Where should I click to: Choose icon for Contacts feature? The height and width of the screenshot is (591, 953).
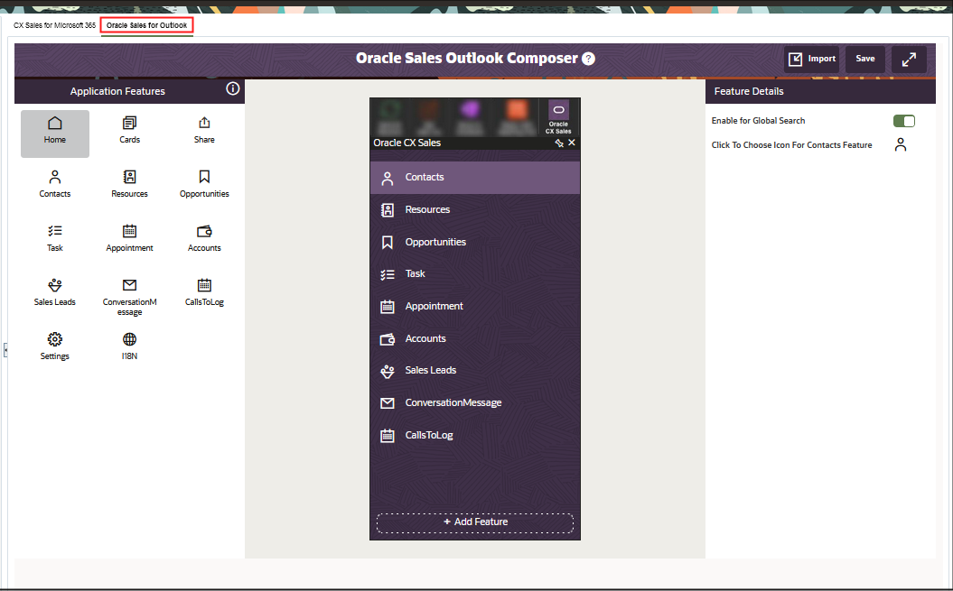coord(901,144)
